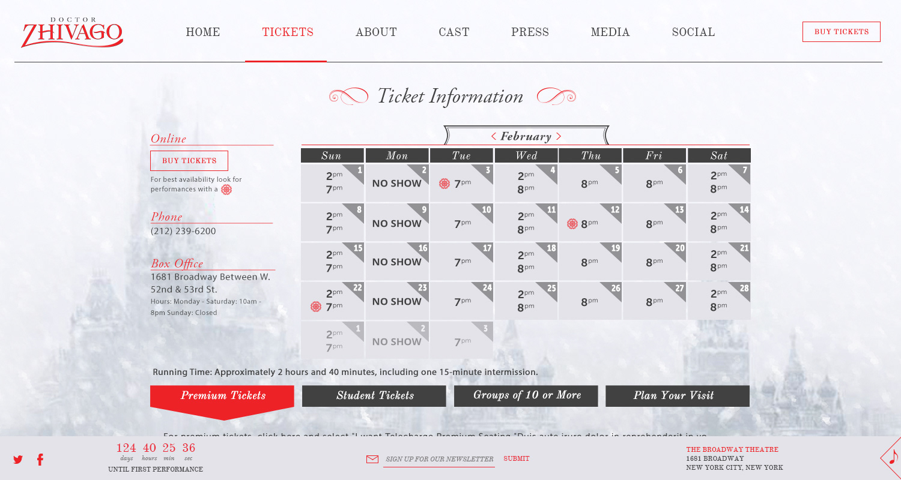Click THE BROADWAY THEATRE footer text
Image resolution: width=901 pixels, height=480 pixels.
pyautogui.click(x=732, y=449)
